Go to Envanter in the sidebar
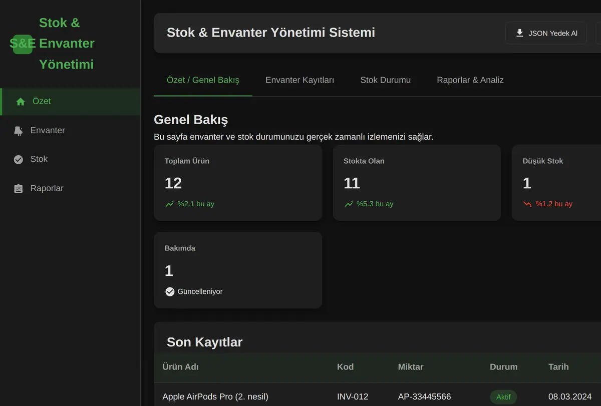The image size is (601, 406). pyautogui.click(x=70, y=131)
